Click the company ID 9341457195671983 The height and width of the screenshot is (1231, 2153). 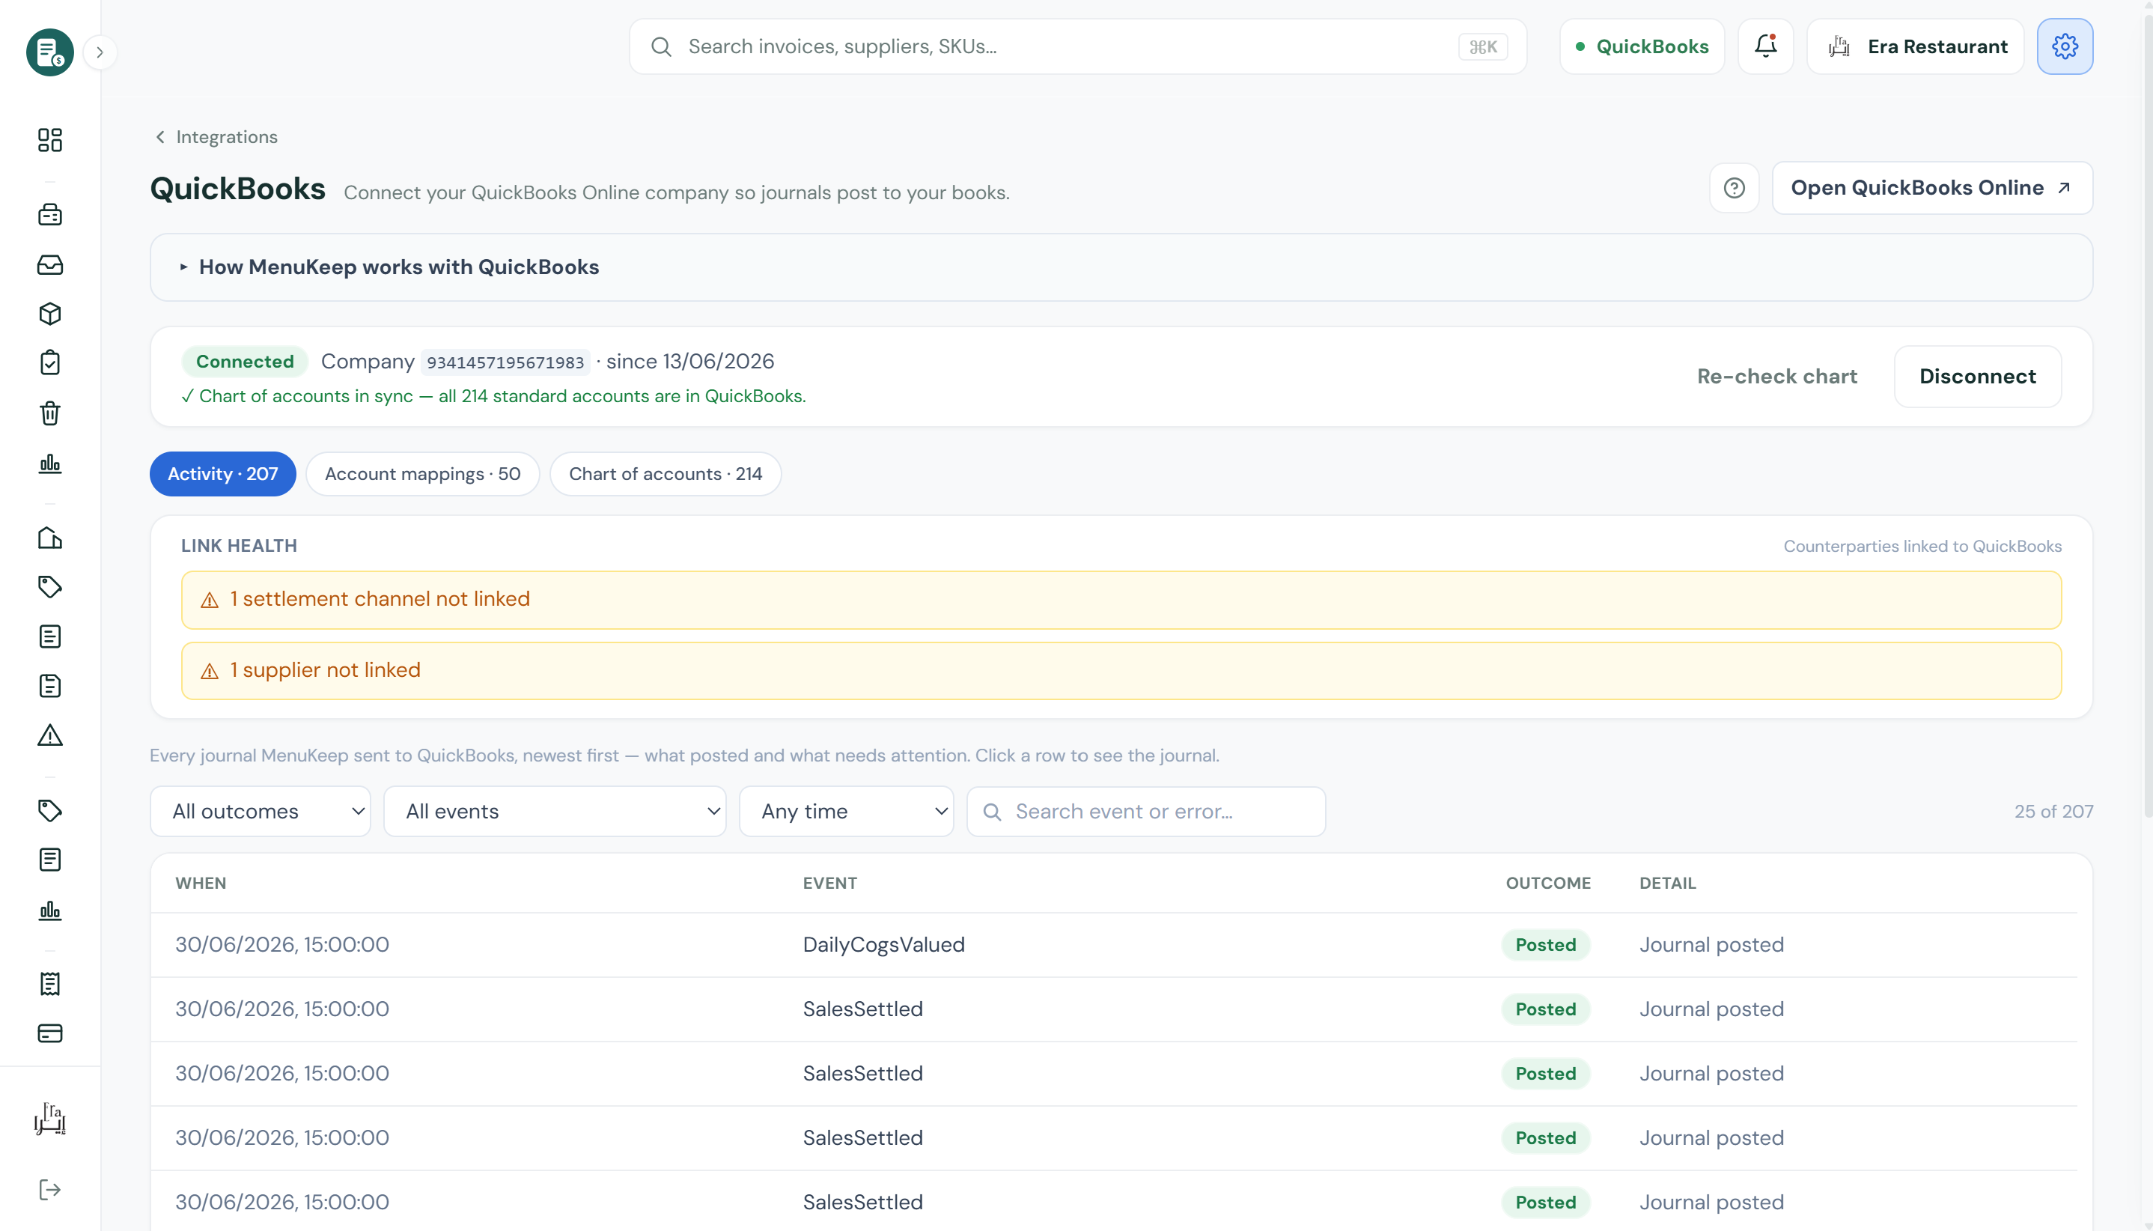tap(505, 362)
